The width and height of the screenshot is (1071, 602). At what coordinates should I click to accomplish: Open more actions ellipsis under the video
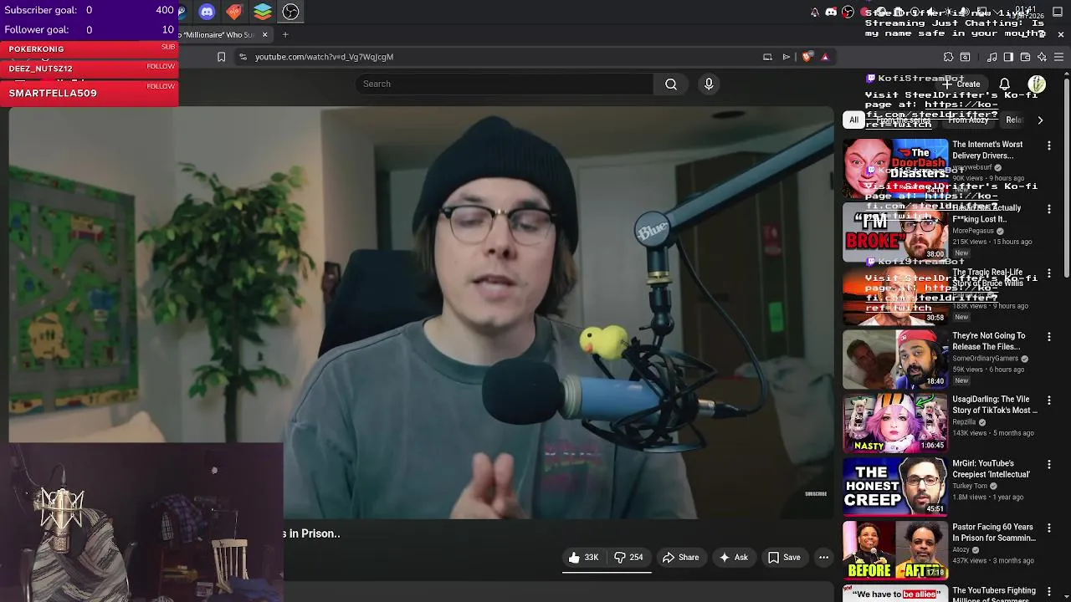[x=823, y=558]
